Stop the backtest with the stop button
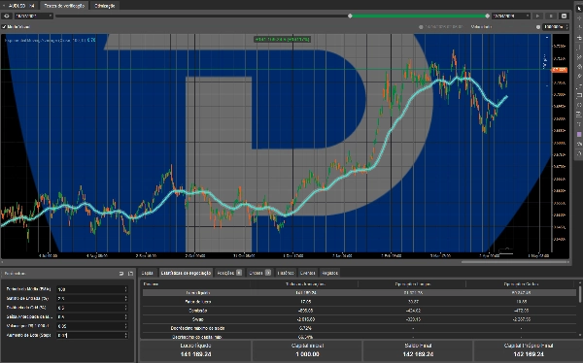The width and height of the screenshot is (583, 363). (x=551, y=16)
